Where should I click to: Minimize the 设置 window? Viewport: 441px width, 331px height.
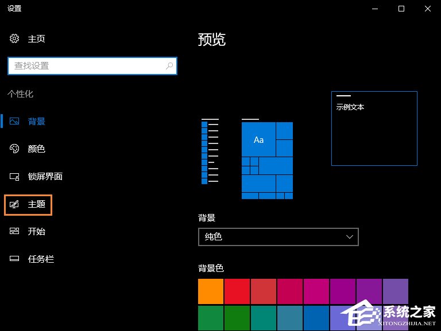pos(375,9)
